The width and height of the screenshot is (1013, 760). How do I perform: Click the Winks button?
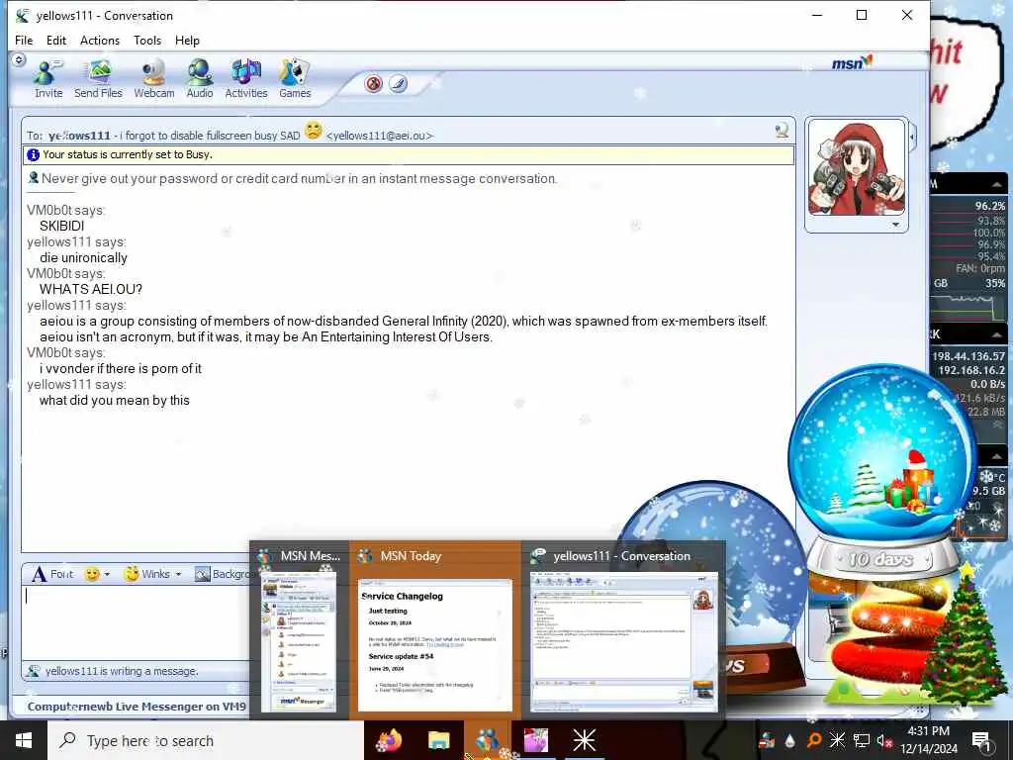[147, 574]
